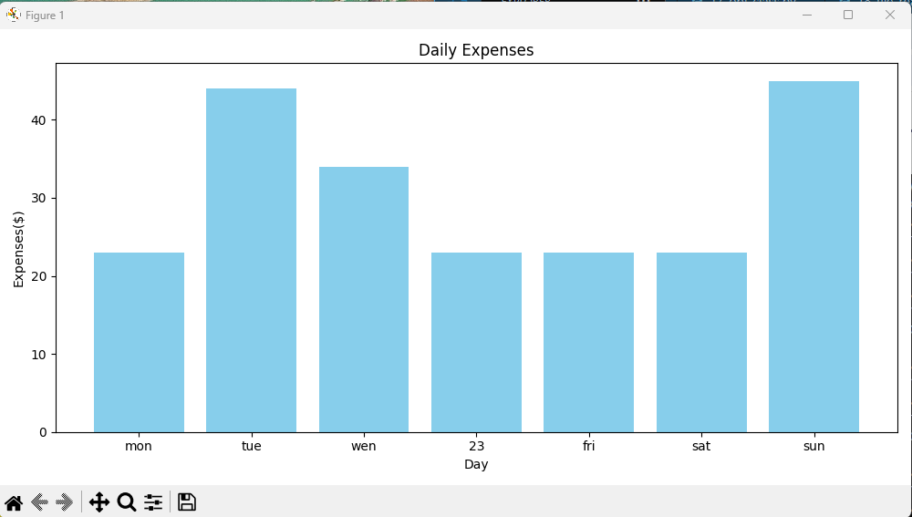The image size is (912, 517).
Task: Click the Expenses($) y-axis label
Action: [x=18, y=250]
